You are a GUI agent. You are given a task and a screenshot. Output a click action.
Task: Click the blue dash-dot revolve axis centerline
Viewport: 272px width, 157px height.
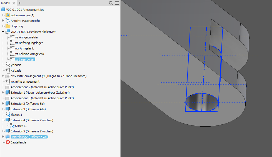204,69
